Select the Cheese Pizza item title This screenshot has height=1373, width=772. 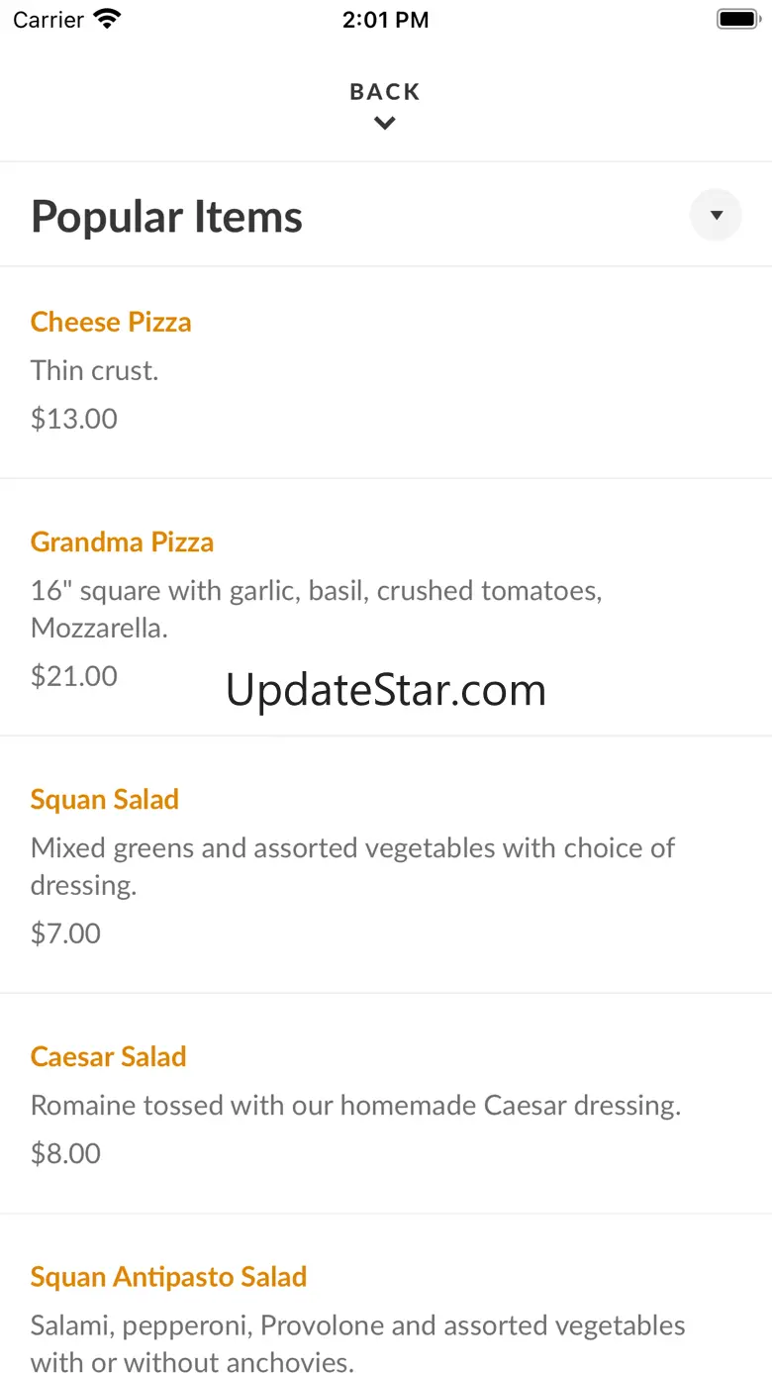111,322
